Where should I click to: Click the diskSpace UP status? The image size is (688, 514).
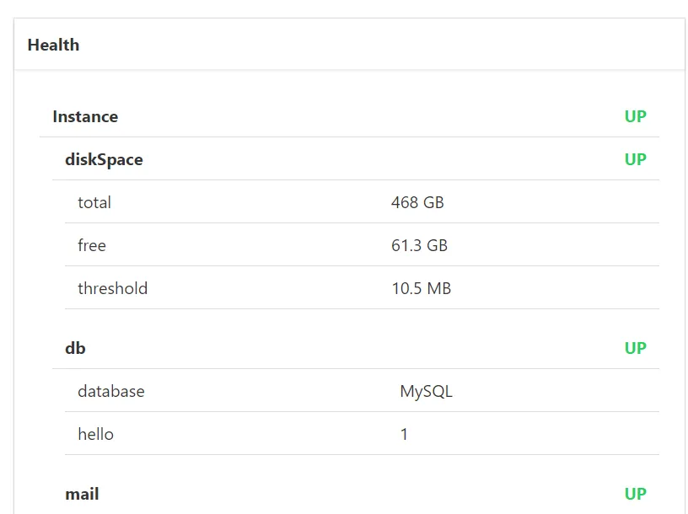click(635, 159)
